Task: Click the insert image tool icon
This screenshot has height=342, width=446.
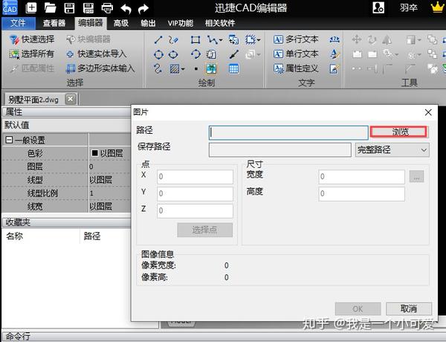Action: (211, 68)
